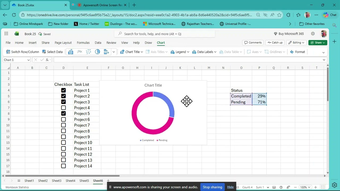Image resolution: width=340 pixels, height=191 pixels.
Task: Open Excel settings gear
Action: [313, 34]
